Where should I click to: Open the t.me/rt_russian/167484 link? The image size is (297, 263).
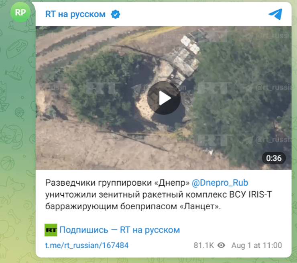coord(87,245)
